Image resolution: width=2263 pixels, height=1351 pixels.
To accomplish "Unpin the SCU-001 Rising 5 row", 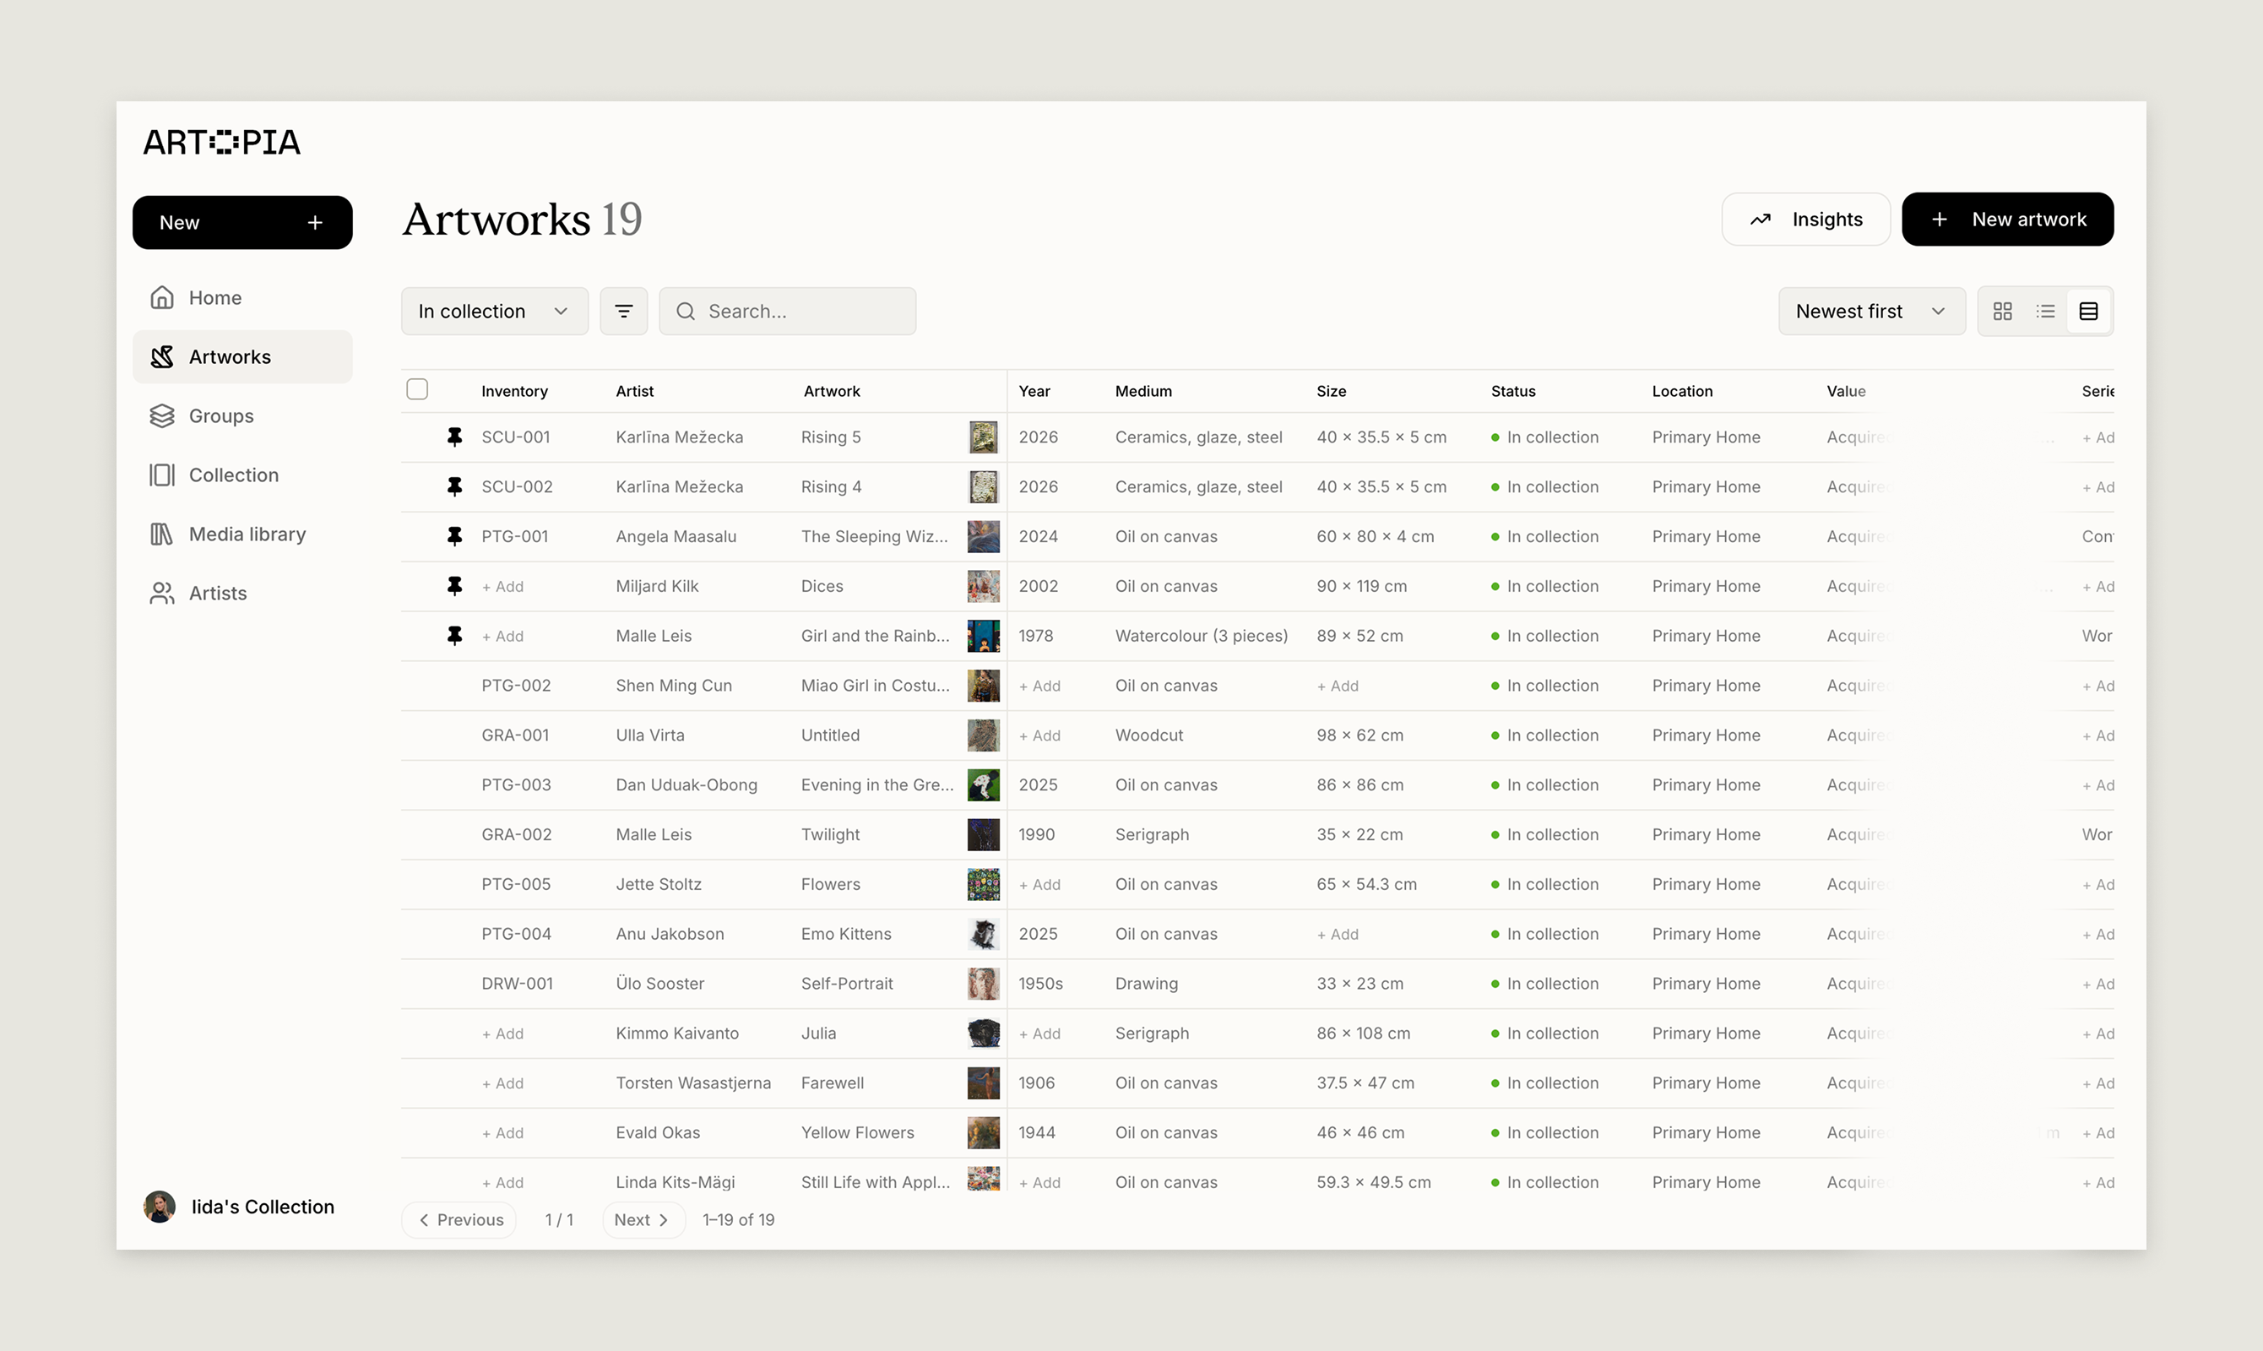I will click(454, 437).
